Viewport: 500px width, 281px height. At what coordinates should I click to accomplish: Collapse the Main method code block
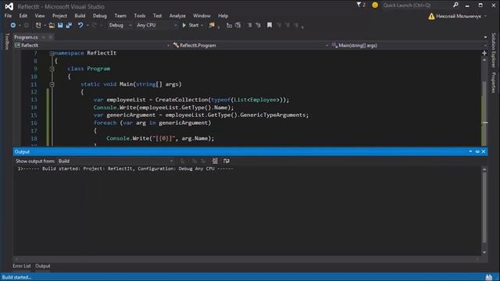pos(52,84)
